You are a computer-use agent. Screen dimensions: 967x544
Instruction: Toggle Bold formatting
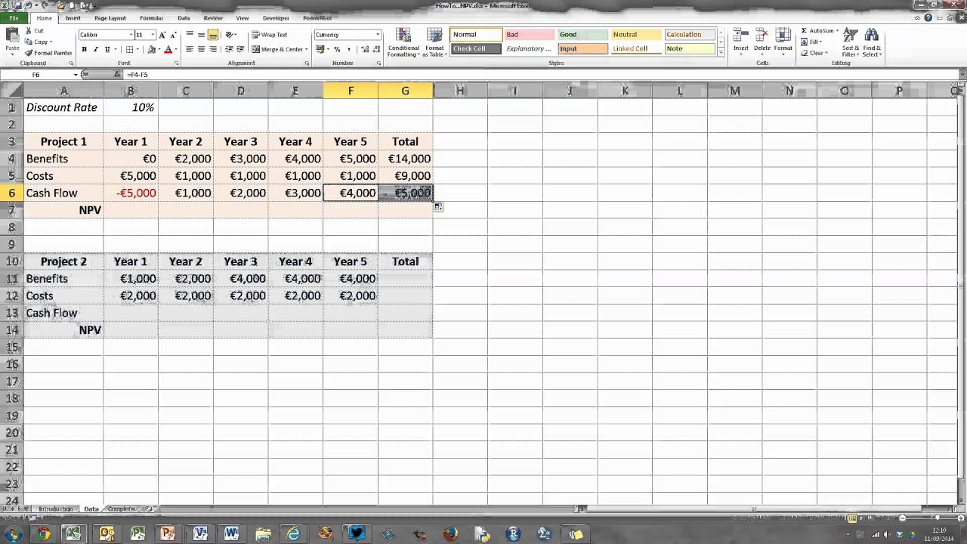(84, 49)
